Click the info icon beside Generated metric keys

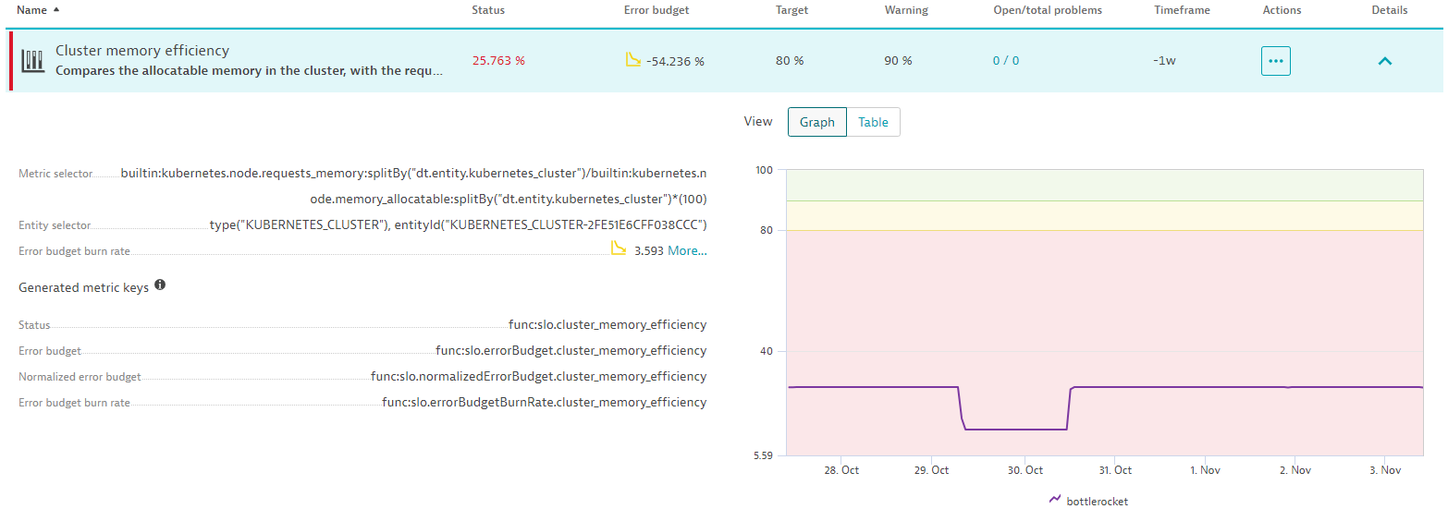pos(160,285)
